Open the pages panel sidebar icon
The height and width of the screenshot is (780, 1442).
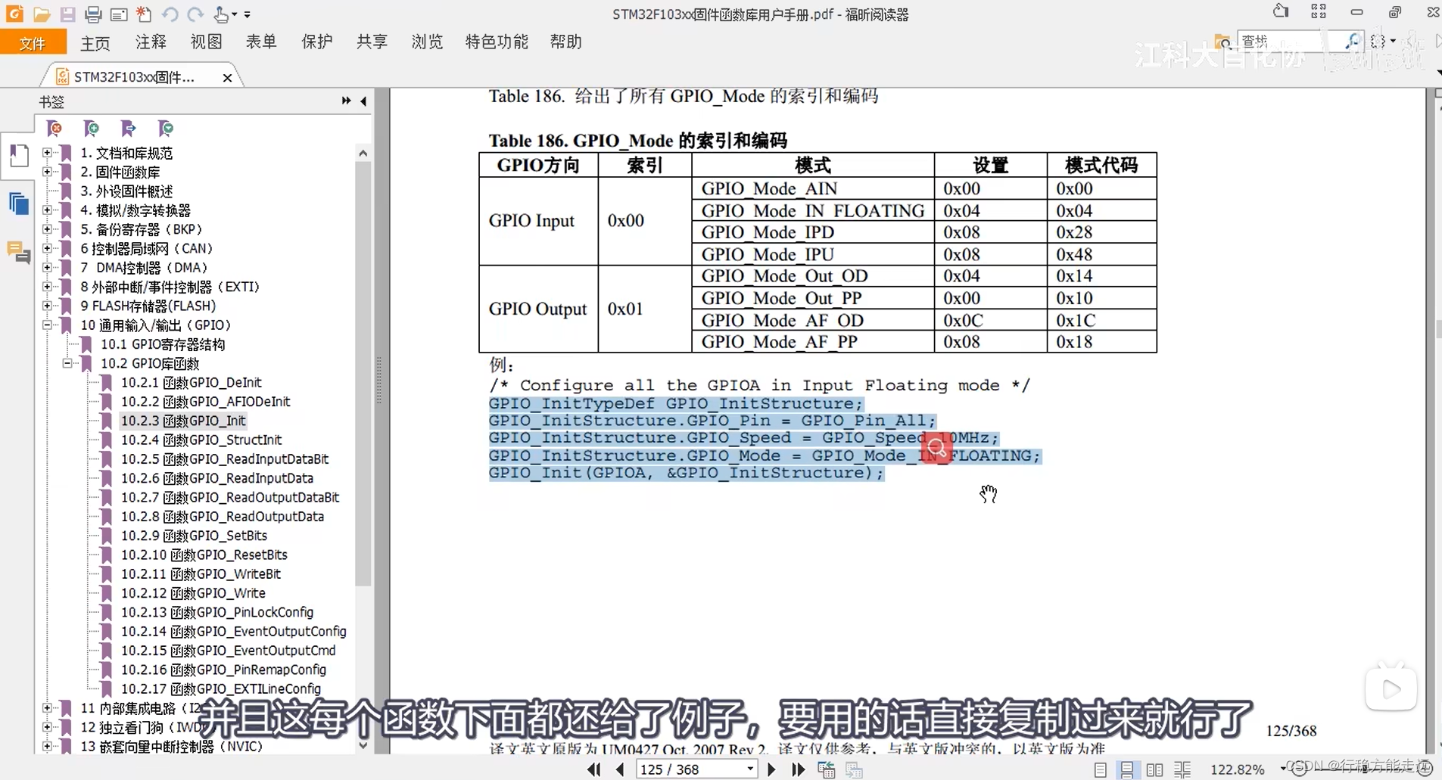18,156
